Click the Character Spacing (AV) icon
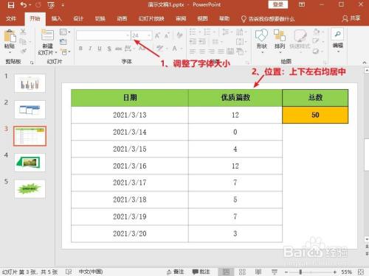Viewport: 369px width, 276px height. pyautogui.click(x=128, y=49)
